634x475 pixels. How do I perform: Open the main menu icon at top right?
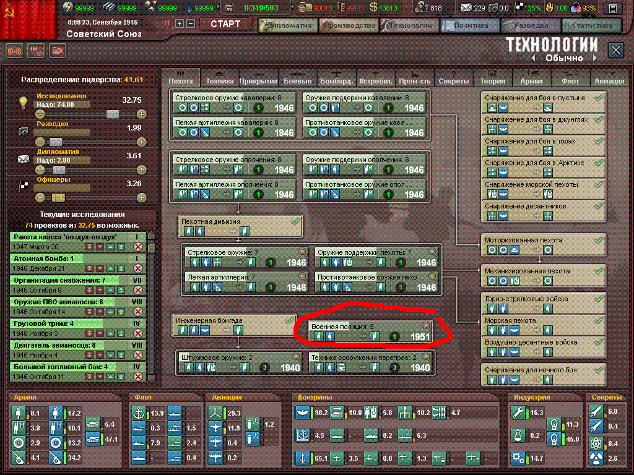point(612,8)
